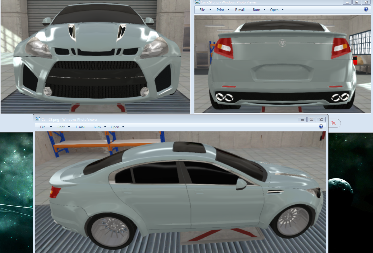The image size is (373, 253).
Task: Open File menu in Car -28.png window
Action: coord(43,127)
